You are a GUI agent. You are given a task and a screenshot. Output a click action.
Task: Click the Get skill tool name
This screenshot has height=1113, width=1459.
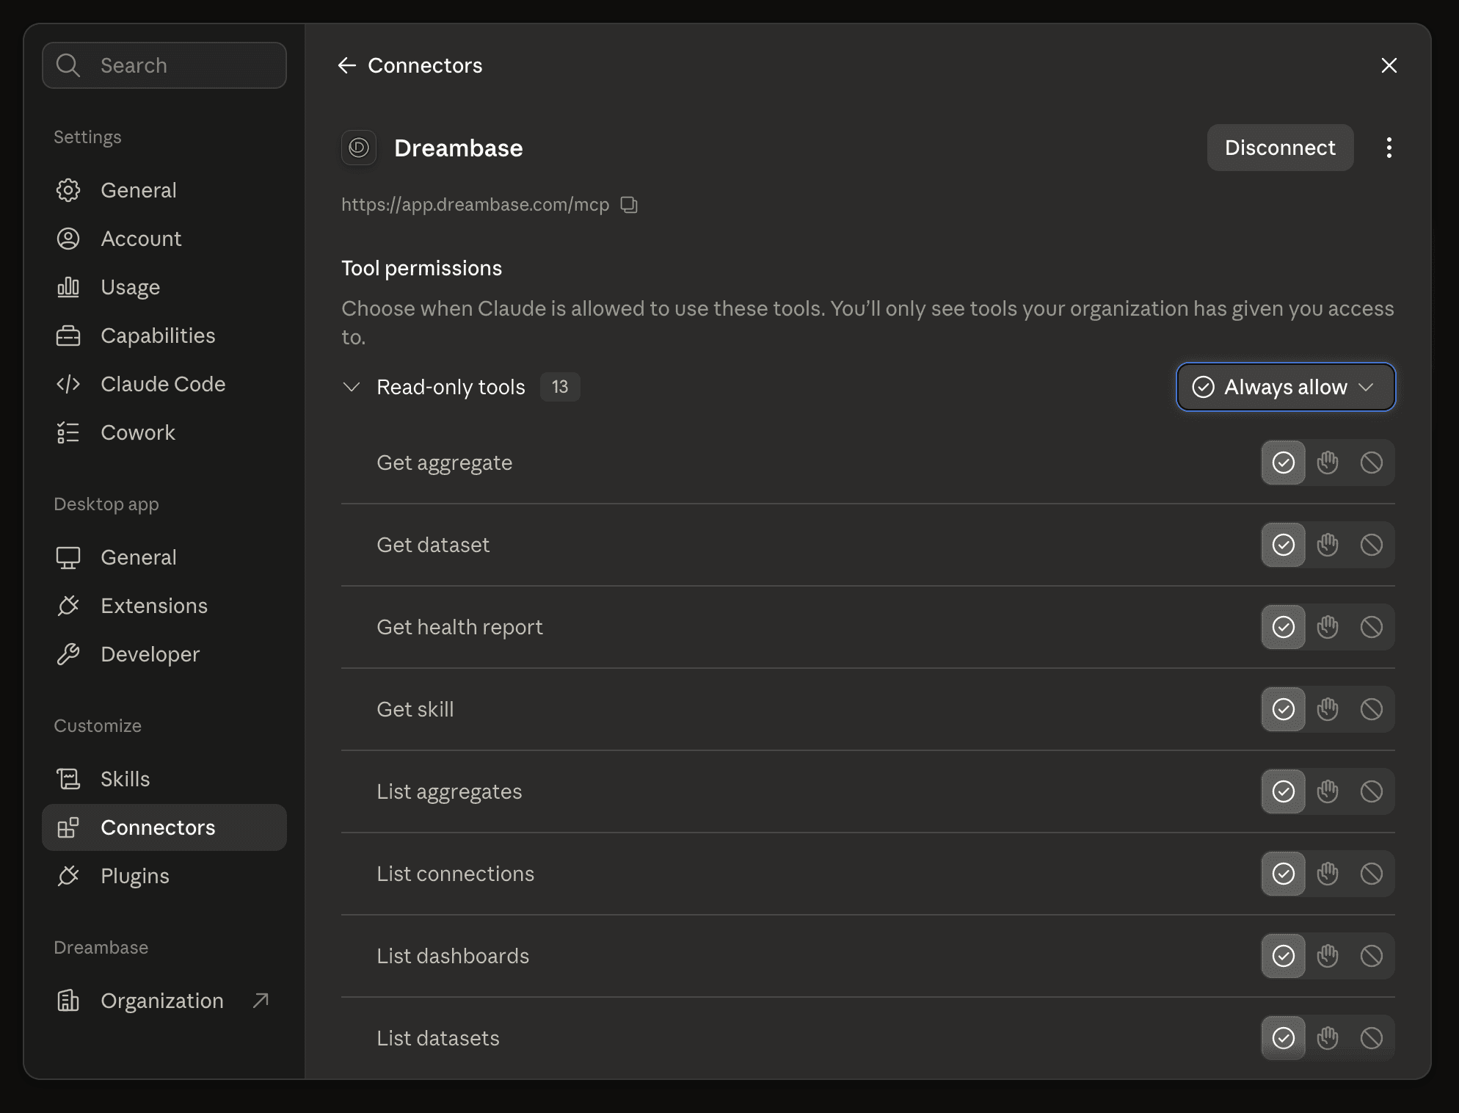coord(415,709)
